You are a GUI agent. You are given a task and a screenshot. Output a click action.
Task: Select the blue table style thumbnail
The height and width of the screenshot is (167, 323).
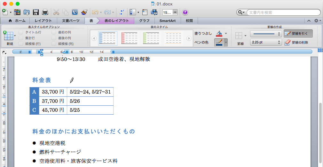[108, 38]
